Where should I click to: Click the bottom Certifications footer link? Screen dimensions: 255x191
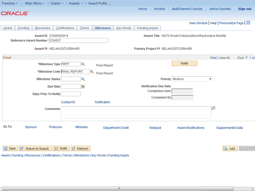(52, 156)
